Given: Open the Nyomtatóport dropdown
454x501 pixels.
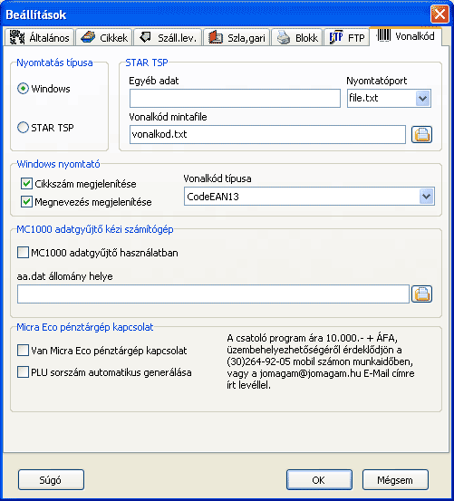Looking at the screenshot, I should 422,98.
